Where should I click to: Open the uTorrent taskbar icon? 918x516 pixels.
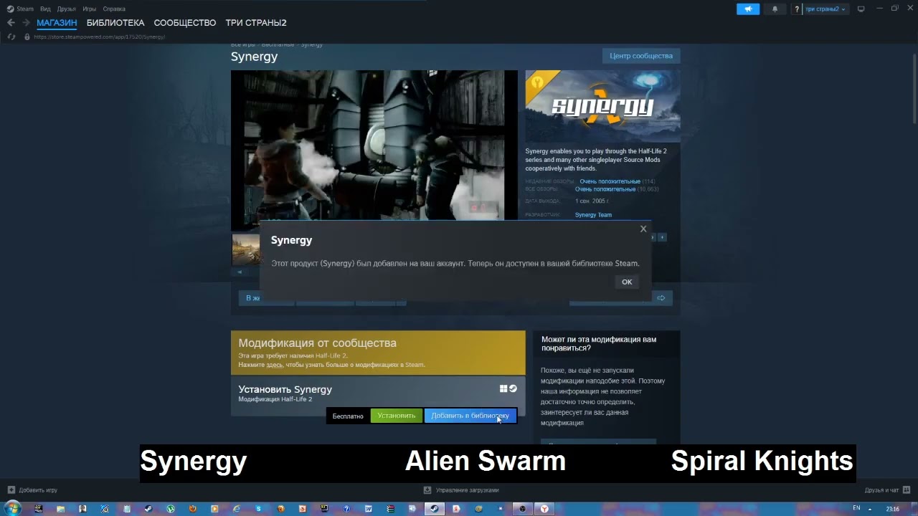(170, 509)
